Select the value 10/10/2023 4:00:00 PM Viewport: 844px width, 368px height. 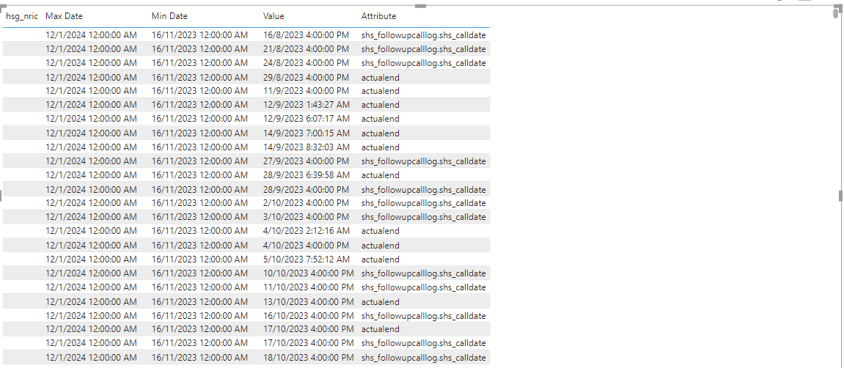pyautogui.click(x=309, y=274)
